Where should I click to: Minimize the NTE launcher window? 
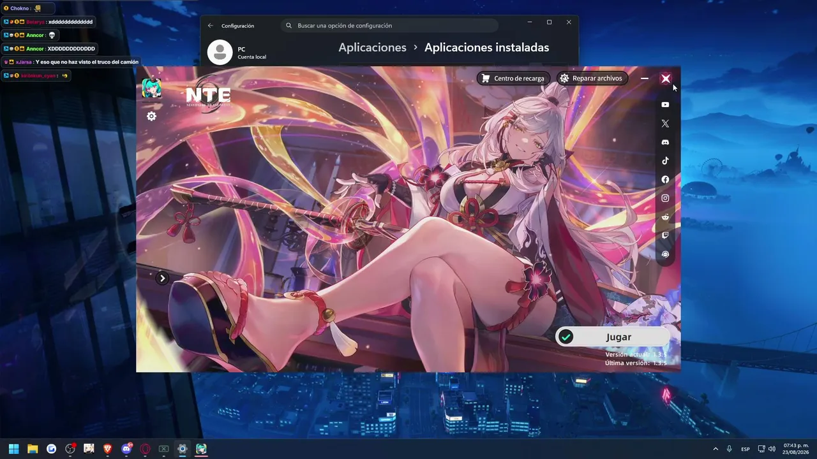point(645,78)
